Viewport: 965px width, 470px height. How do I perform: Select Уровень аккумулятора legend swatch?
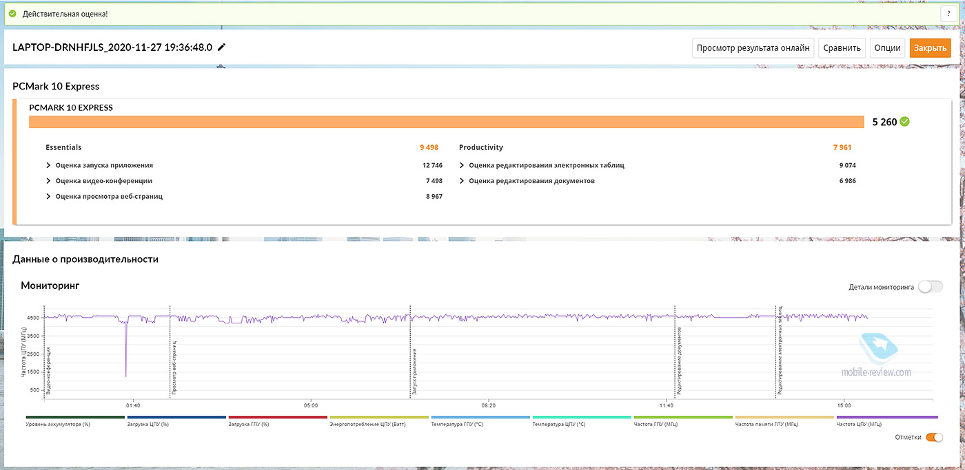[75, 417]
